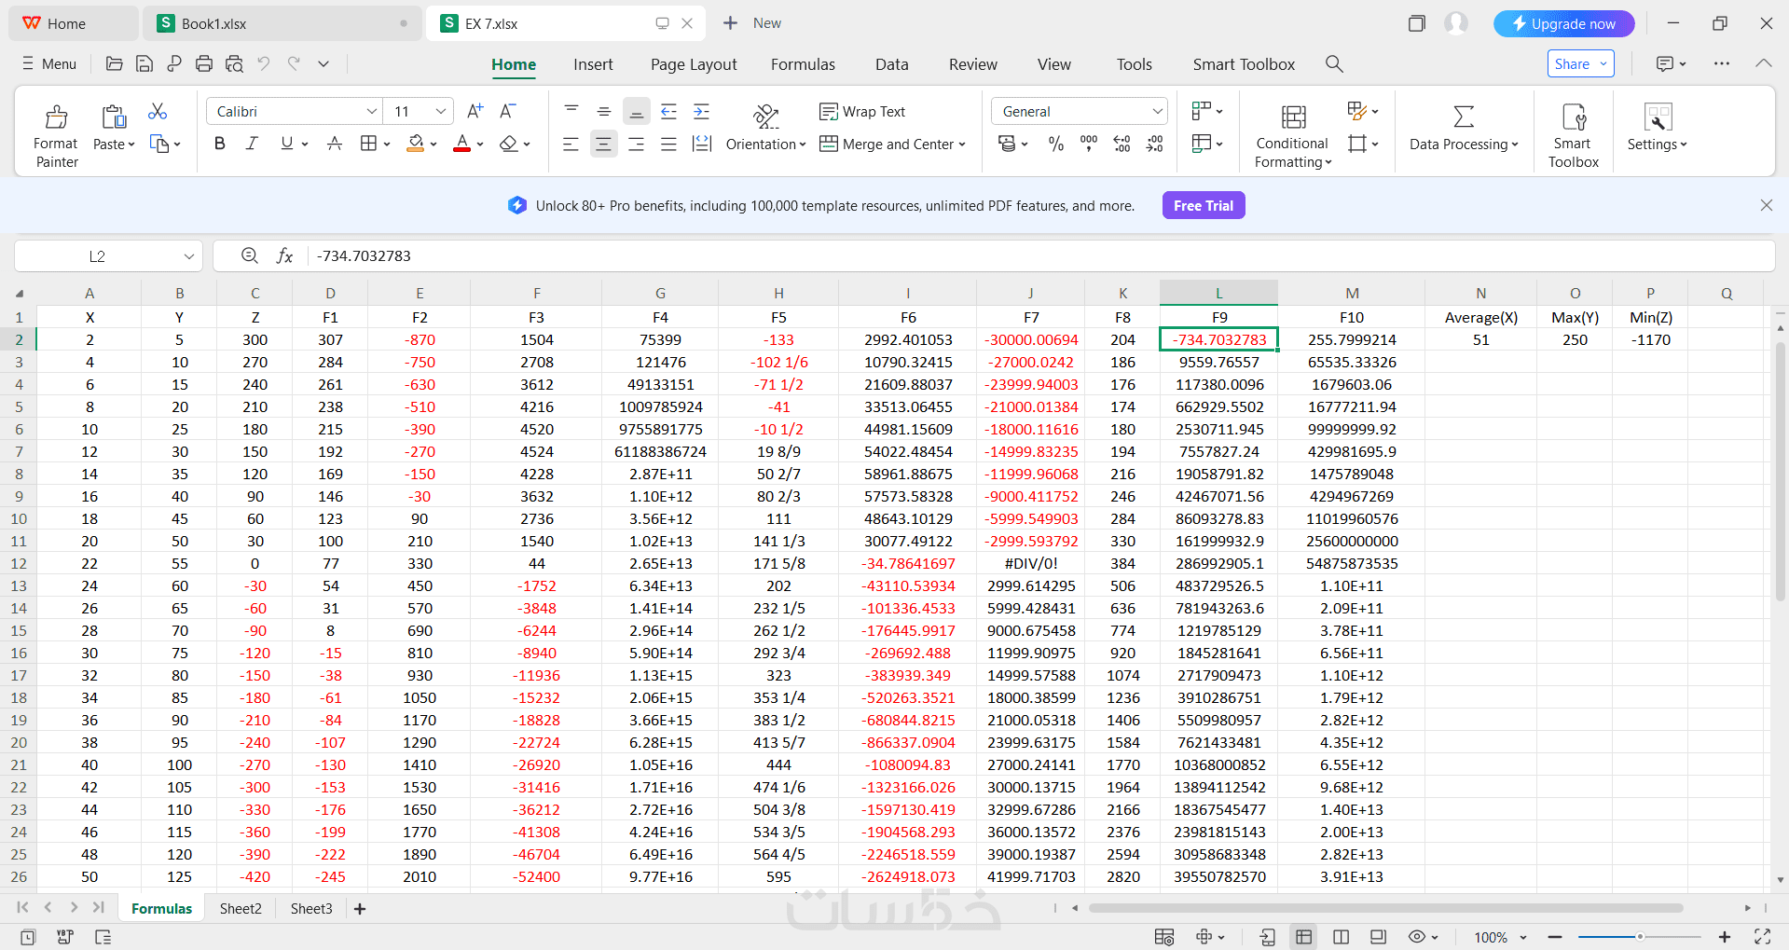Image resolution: width=1789 pixels, height=950 pixels.
Task: Apply percent style icon
Action: point(1056,144)
